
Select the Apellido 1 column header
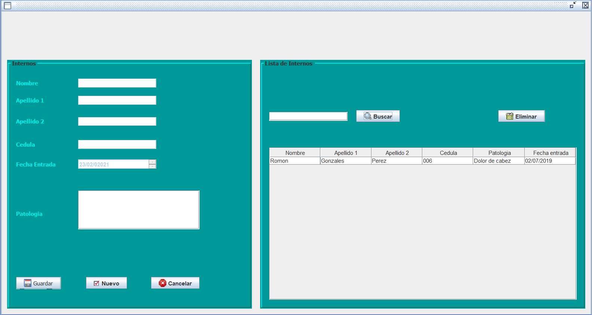pos(346,153)
